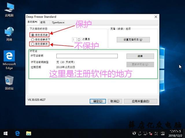Select the 回收站 recycle bin icon

point(9,83)
